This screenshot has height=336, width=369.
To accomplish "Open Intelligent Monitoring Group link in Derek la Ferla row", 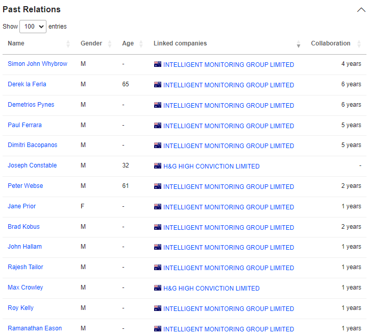I will [229, 85].
